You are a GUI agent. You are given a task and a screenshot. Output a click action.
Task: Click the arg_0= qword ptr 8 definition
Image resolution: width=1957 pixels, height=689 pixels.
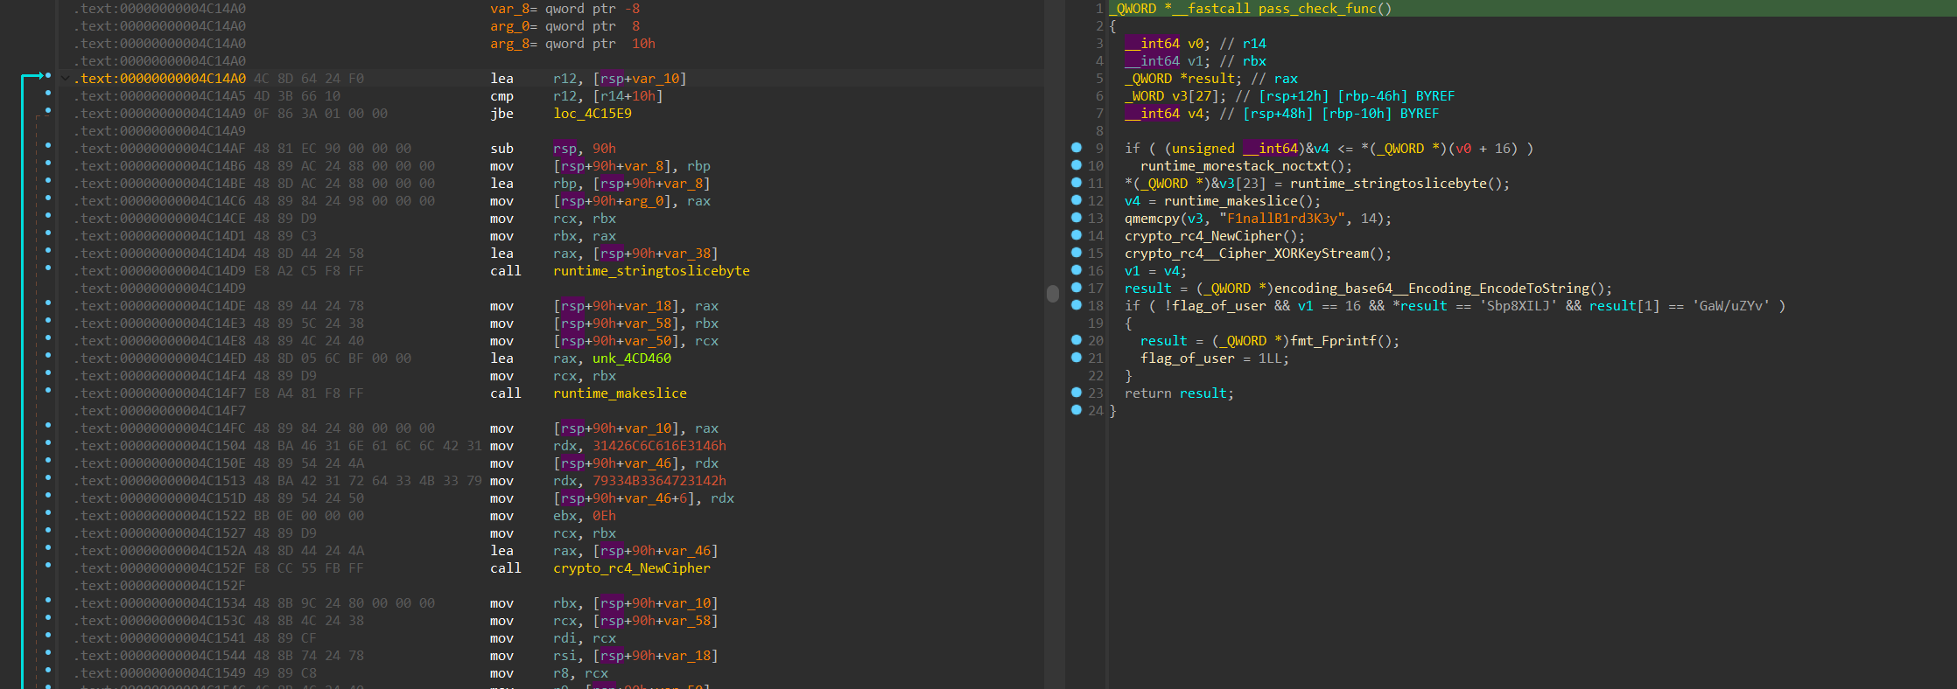pos(565,26)
